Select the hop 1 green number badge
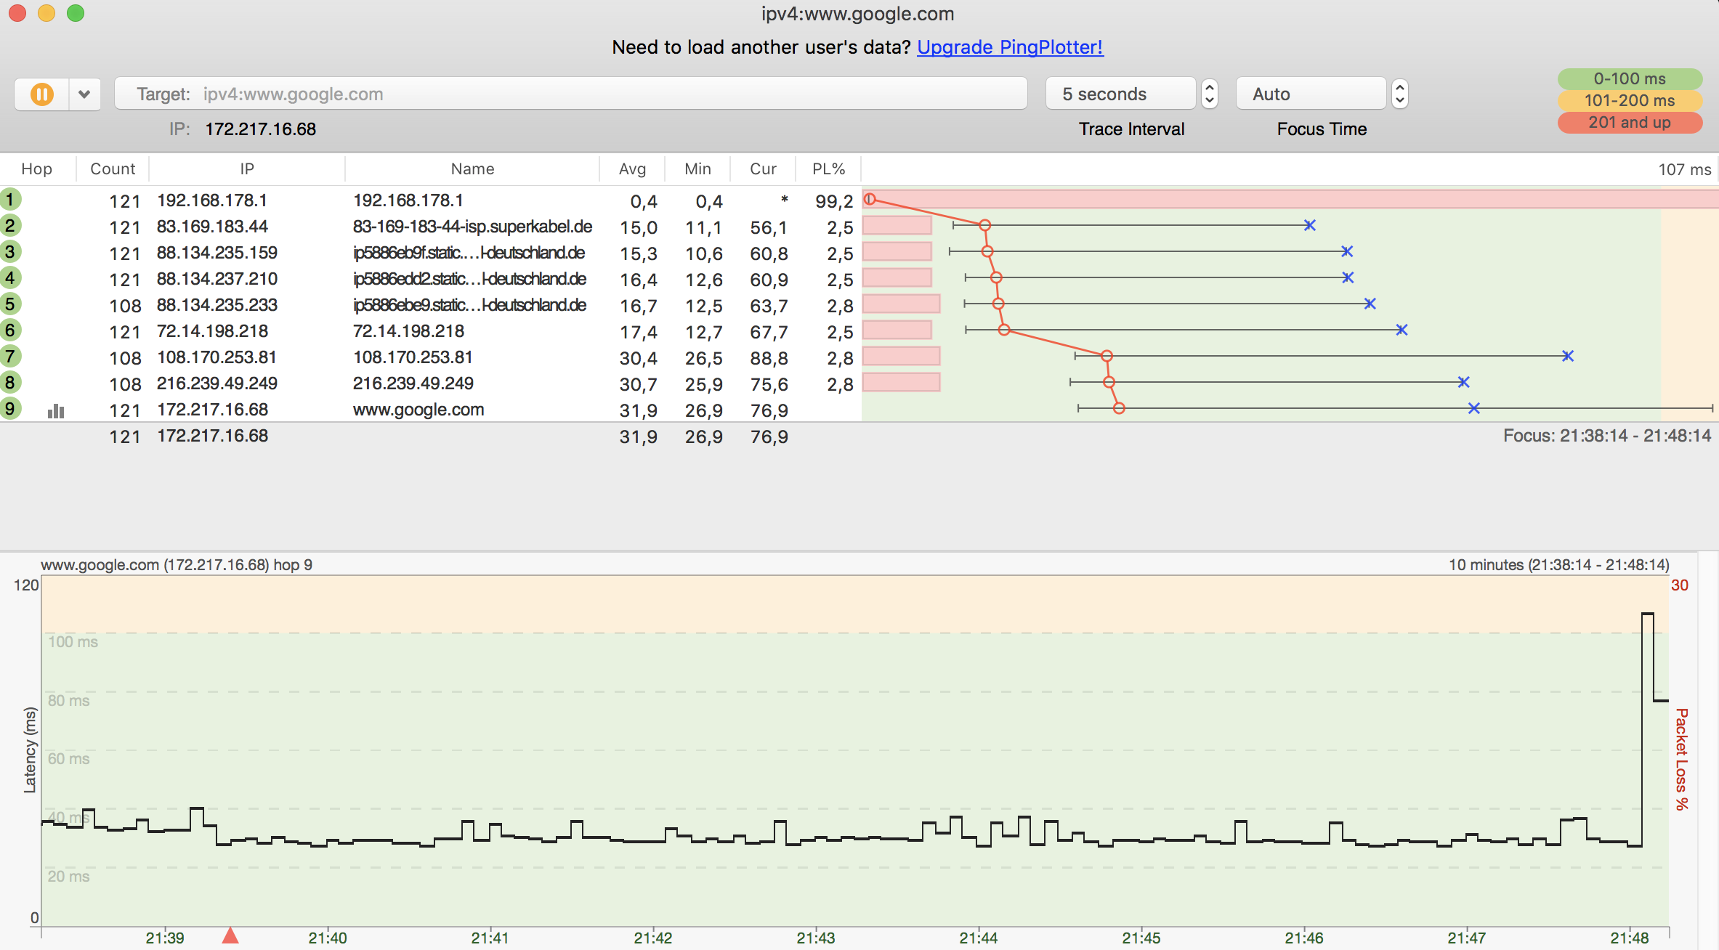 pos(10,199)
